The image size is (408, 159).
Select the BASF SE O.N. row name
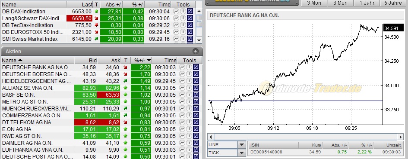(x=19, y=95)
